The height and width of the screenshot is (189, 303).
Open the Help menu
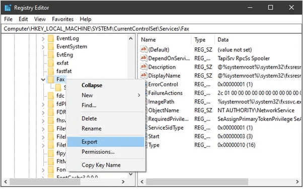tap(86, 19)
